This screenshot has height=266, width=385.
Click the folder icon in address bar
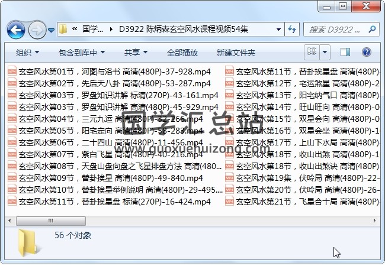(x=63, y=29)
